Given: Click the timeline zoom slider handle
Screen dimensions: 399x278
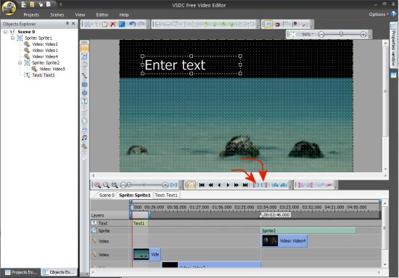Looking at the screenshot, I should coord(129,185).
